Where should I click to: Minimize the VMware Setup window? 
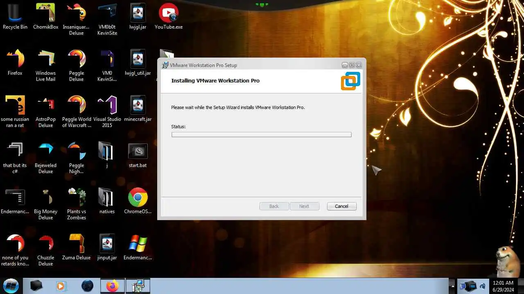345,65
